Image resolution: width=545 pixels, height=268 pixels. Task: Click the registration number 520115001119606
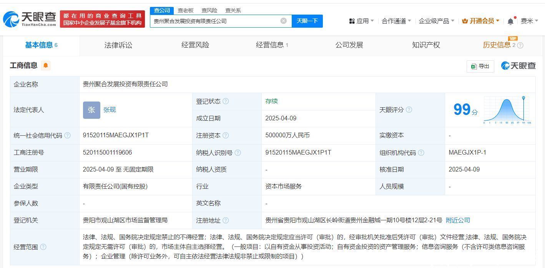coord(107,153)
